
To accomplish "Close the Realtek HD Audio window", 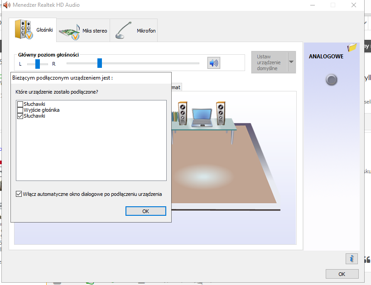I will (354, 5).
